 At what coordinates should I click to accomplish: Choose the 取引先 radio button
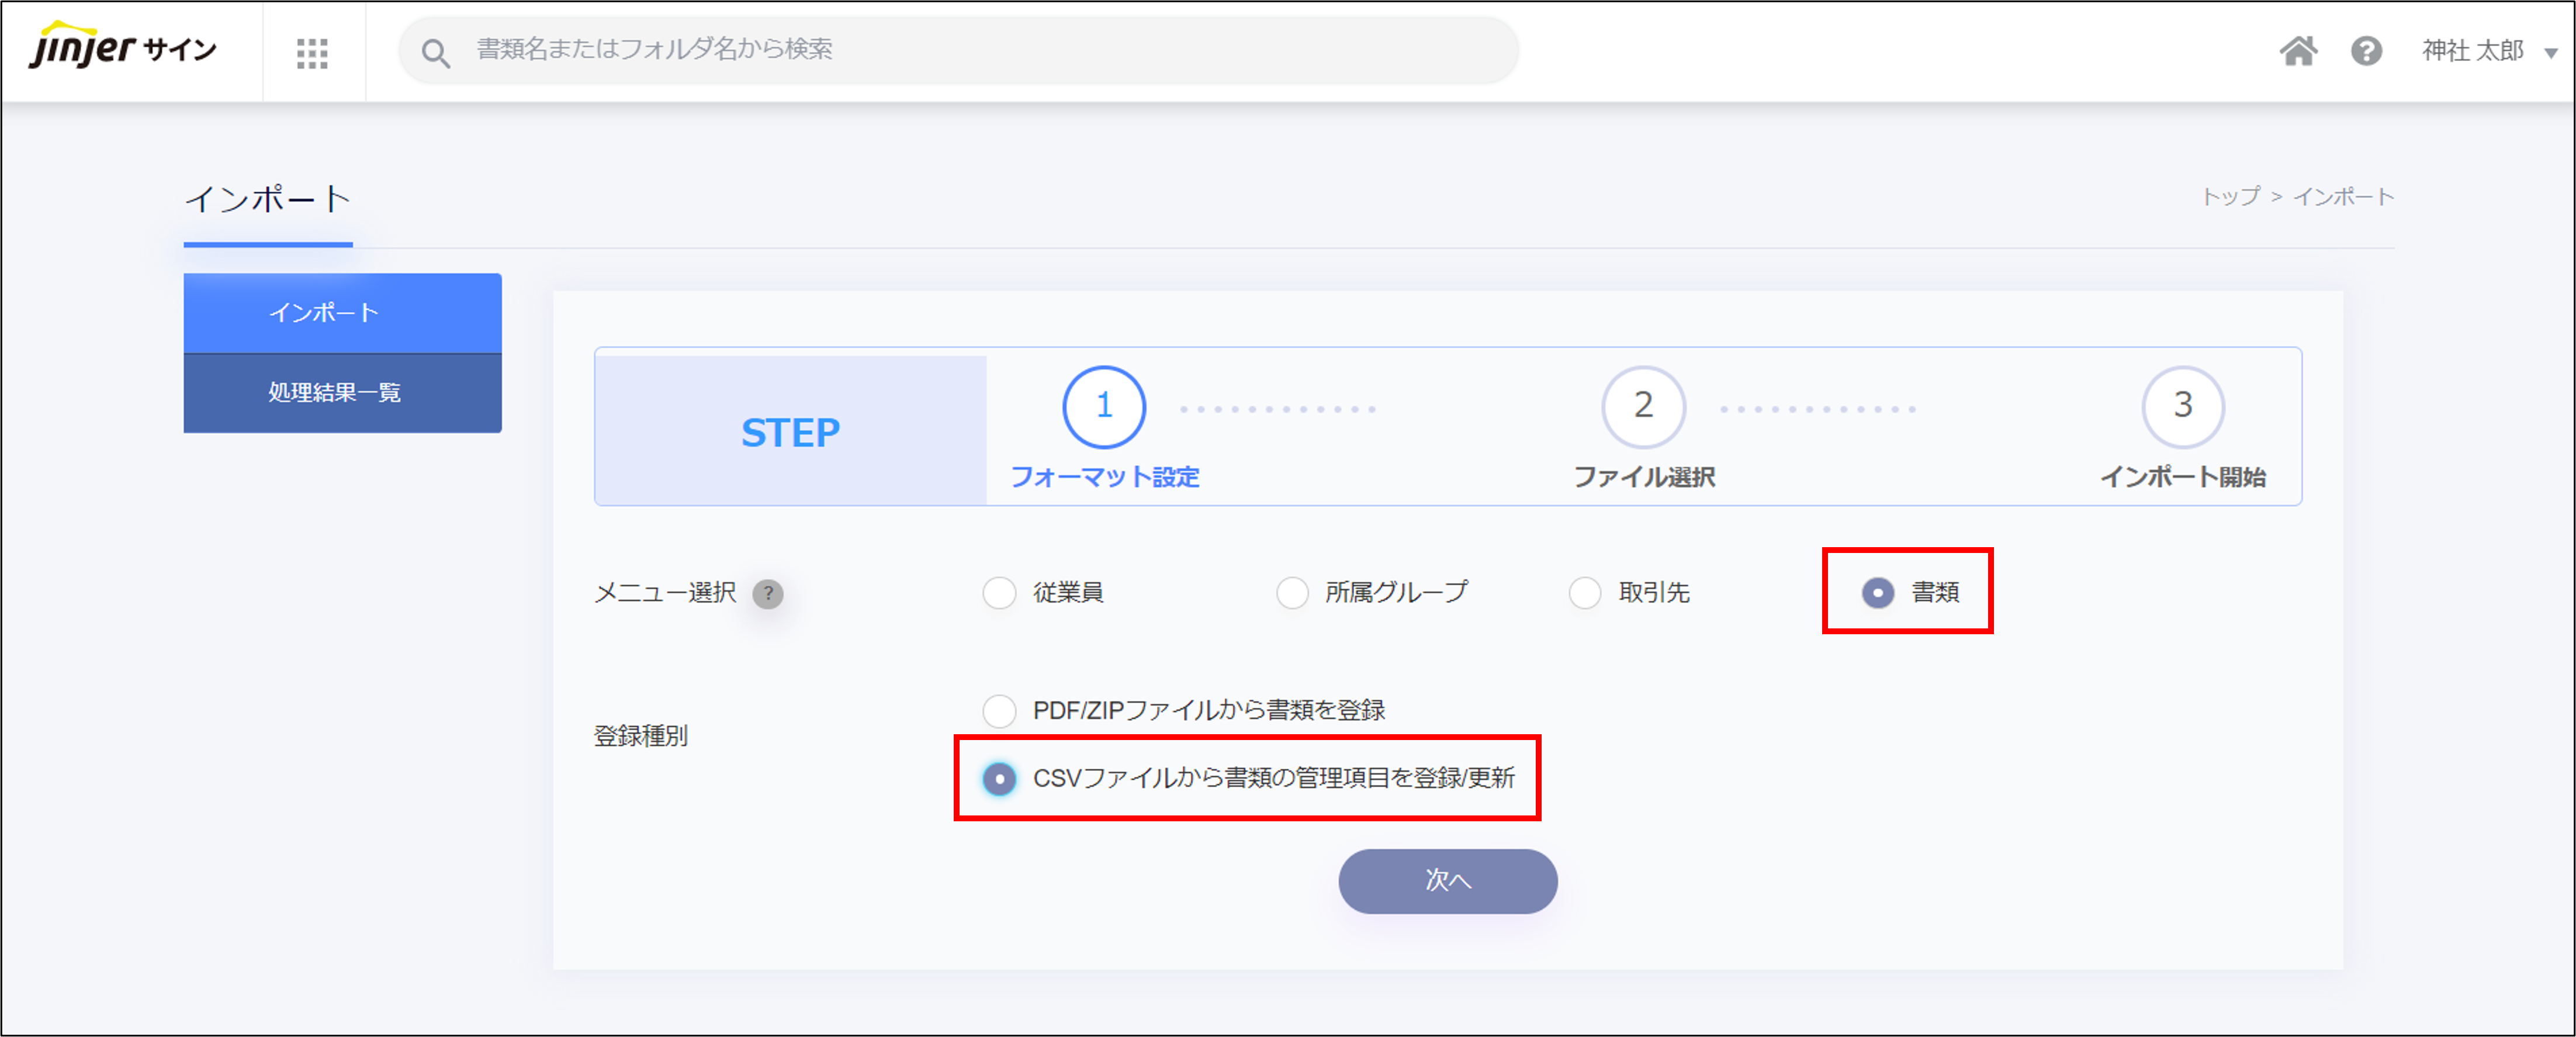click(1585, 593)
